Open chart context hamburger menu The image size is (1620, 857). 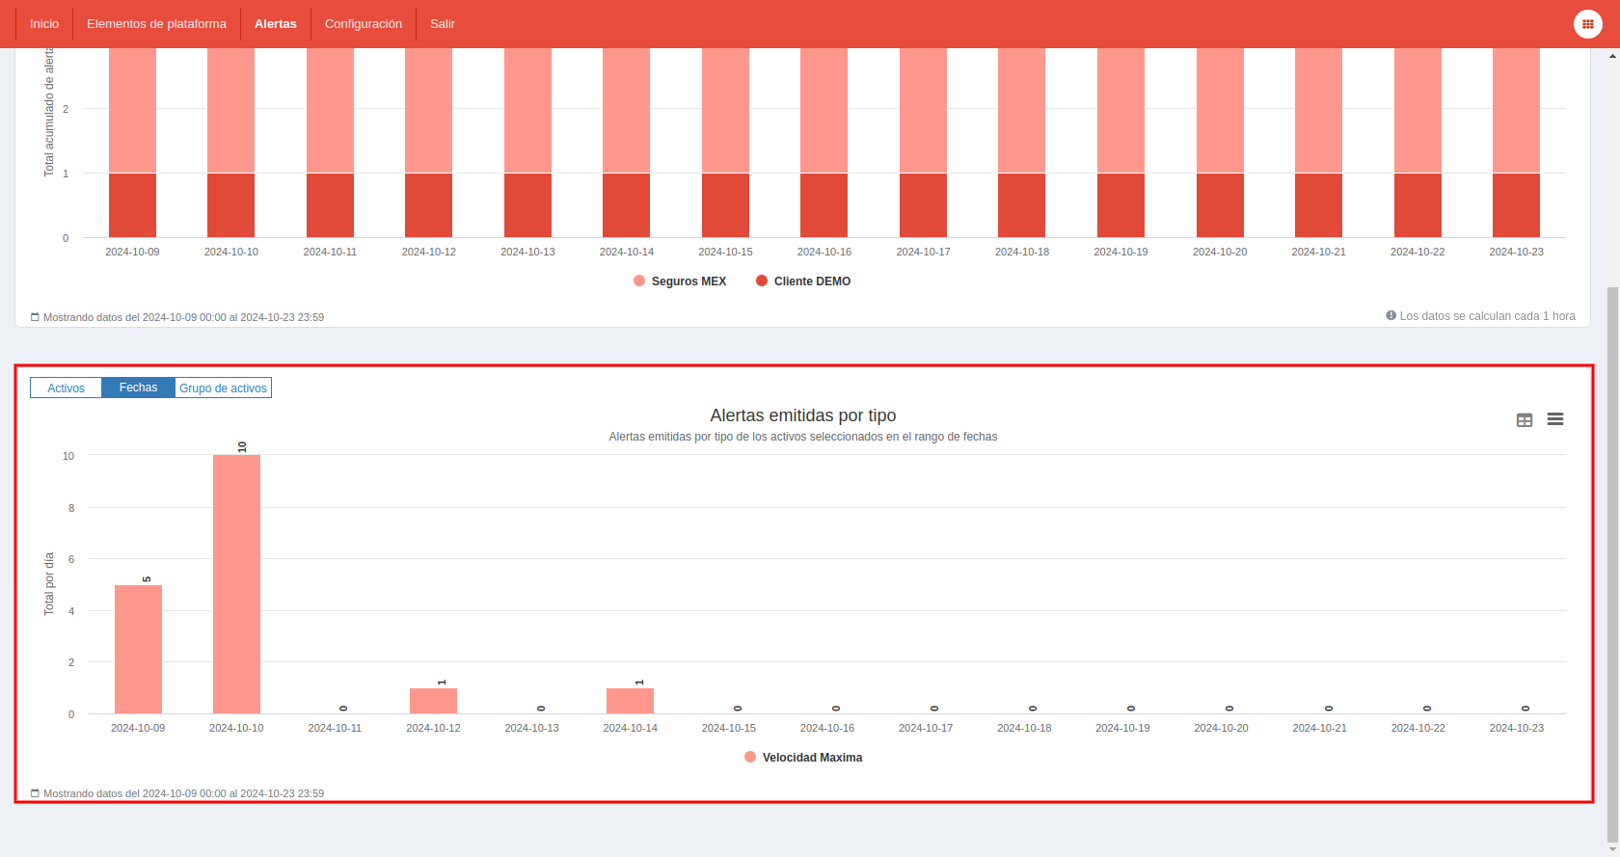coord(1555,419)
